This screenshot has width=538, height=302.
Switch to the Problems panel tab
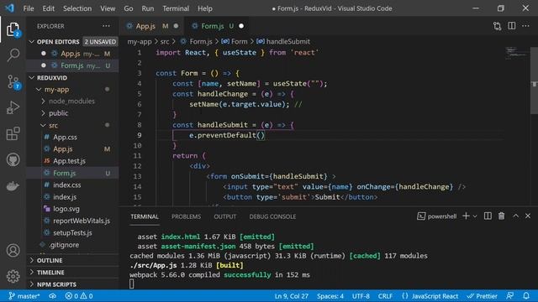pyautogui.click(x=187, y=216)
